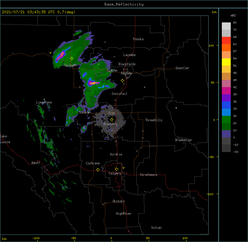Click the Stettler city label
The height and width of the screenshot is (242, 248).
point(182,68)
